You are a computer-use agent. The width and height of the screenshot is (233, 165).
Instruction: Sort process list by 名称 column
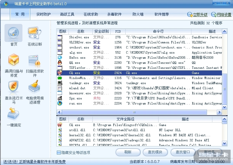(80, 31)
